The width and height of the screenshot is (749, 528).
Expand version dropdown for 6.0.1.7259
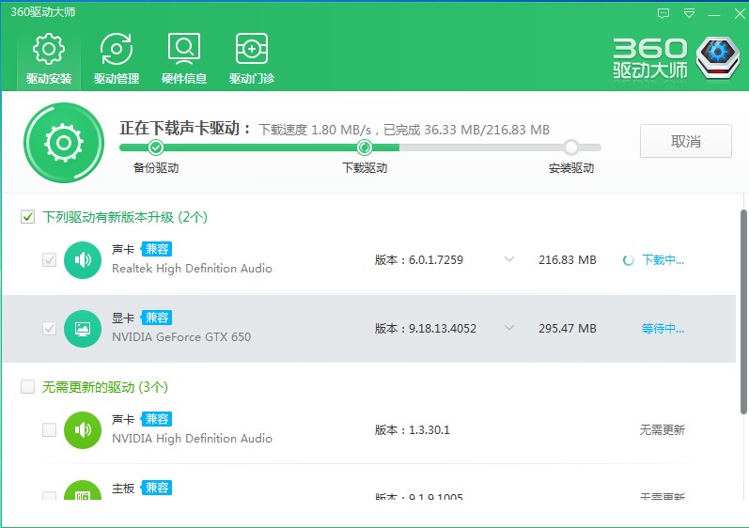[x=509, y=259]
